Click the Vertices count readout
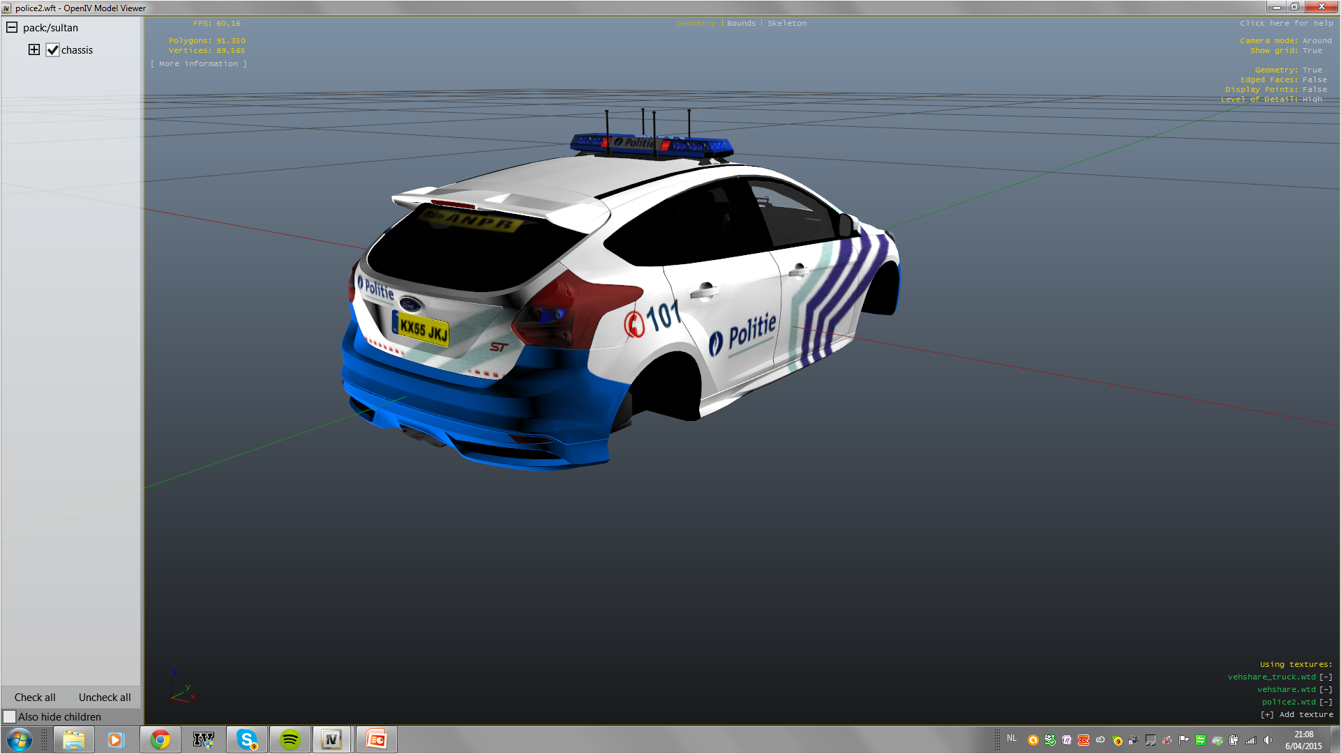This screenshot has height=754, width=1341. [207, 51]
